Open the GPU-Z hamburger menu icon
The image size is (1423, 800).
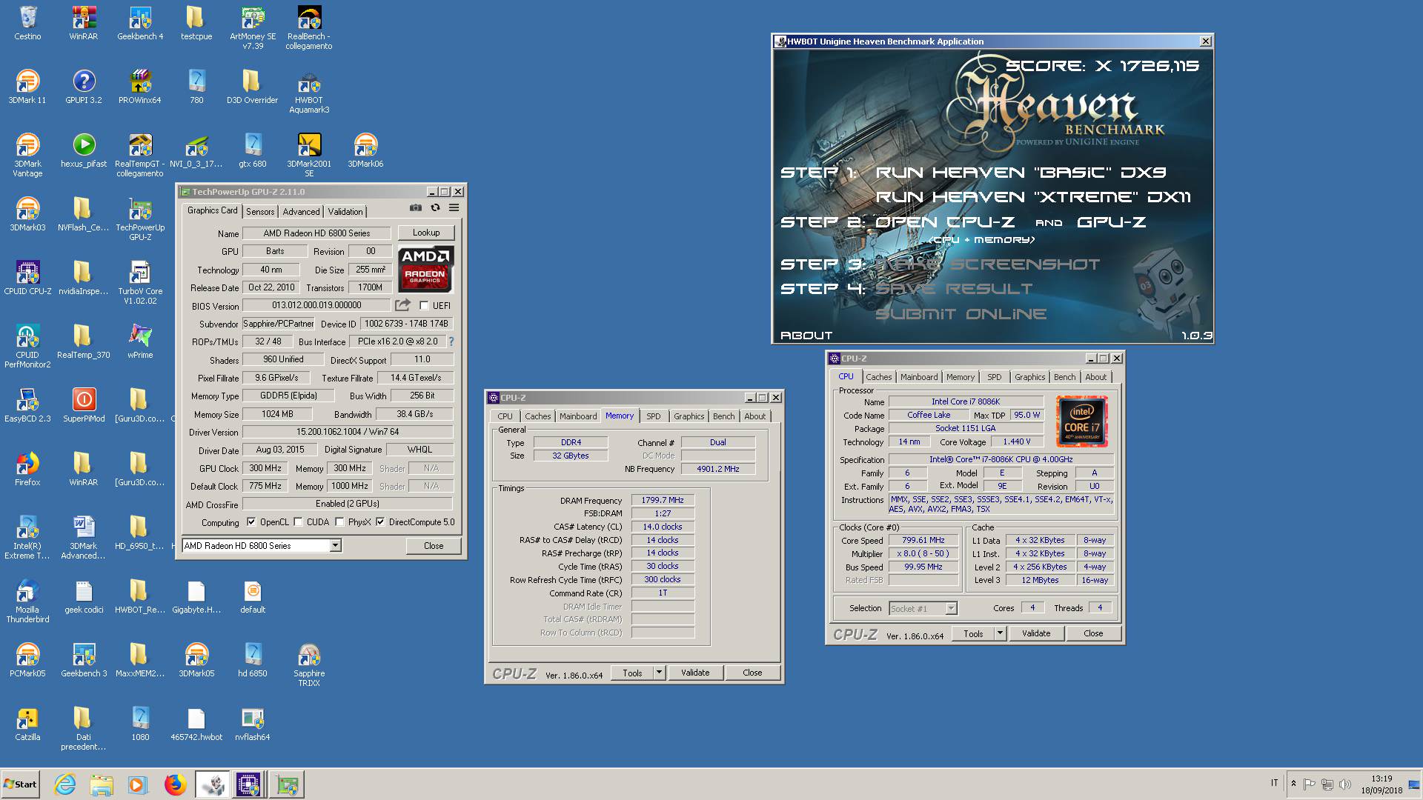pyautogui.click(x=454, y=208)
